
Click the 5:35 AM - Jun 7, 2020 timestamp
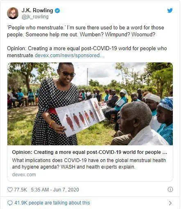point(55,189)
